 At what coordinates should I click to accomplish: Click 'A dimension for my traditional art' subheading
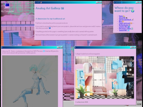pos(50,19)
